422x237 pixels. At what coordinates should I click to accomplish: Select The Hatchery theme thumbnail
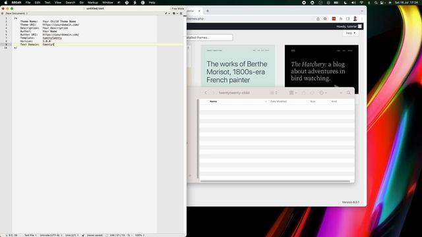coord(322,66)
